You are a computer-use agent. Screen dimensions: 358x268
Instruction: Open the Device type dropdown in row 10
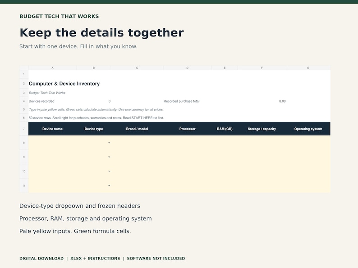109,171
